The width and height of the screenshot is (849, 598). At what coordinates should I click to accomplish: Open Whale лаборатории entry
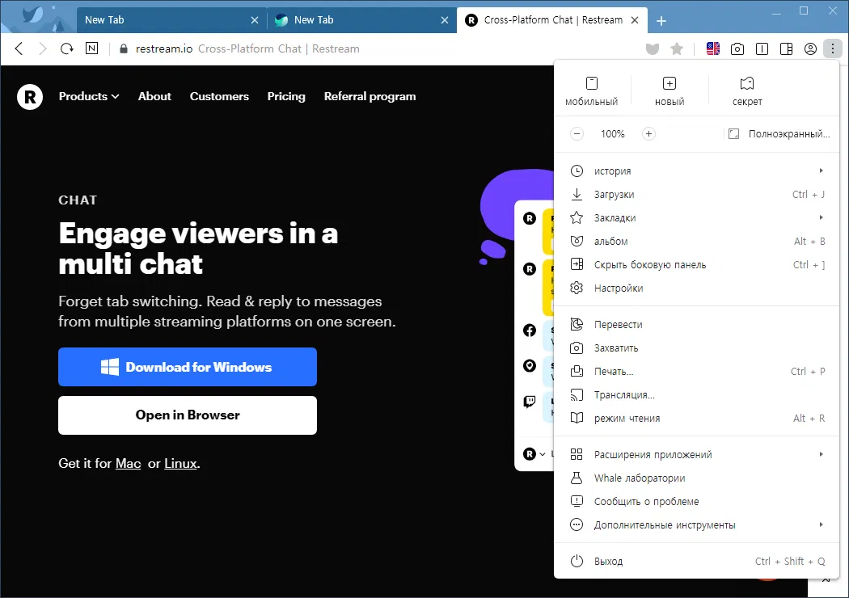coord(697,478)
